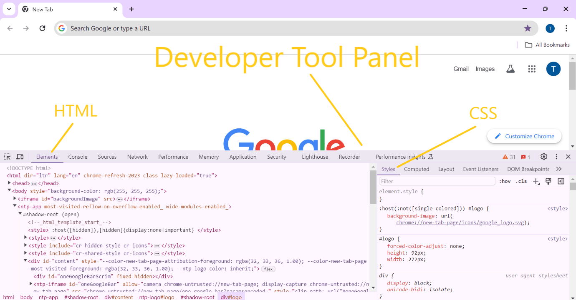
Task: Open the Memory tab
Action: pos(209,157)
